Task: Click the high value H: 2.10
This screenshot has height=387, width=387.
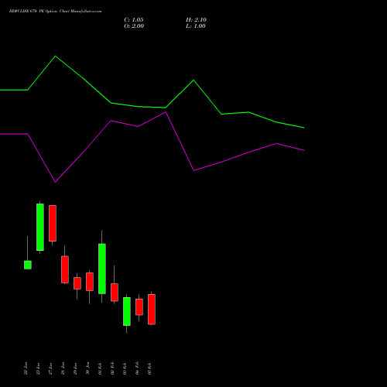Action: pyautogui.click(x=196, y=20)
